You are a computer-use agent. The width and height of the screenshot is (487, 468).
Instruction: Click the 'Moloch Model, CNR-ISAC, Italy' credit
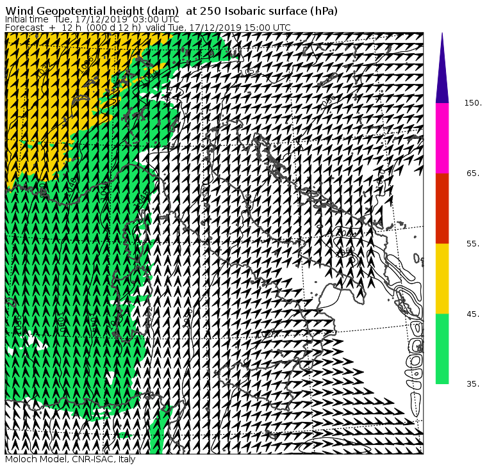click(x=70, y=460)
